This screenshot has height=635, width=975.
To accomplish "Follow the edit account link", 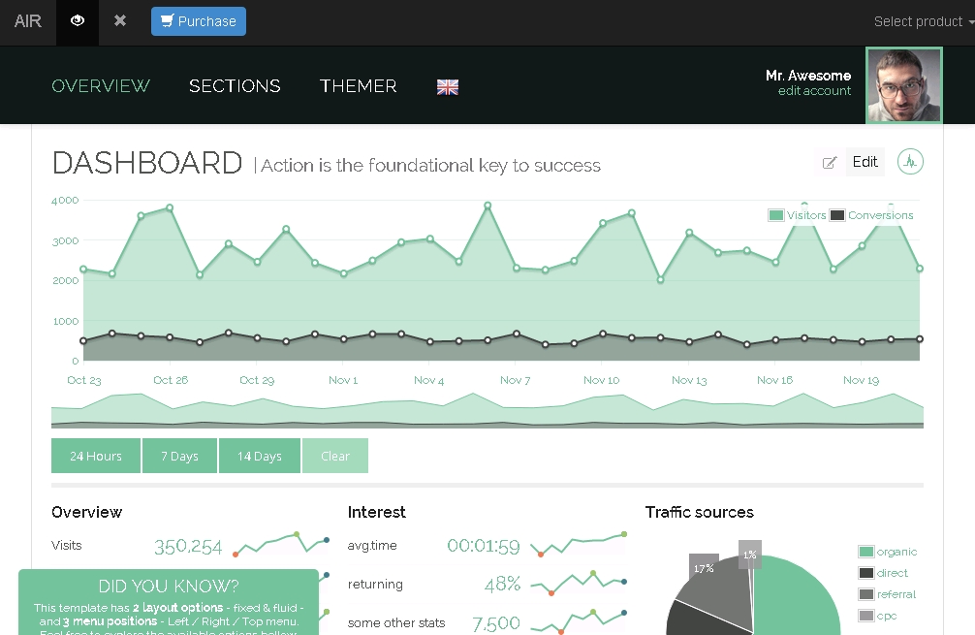I will tap(814, 91).
